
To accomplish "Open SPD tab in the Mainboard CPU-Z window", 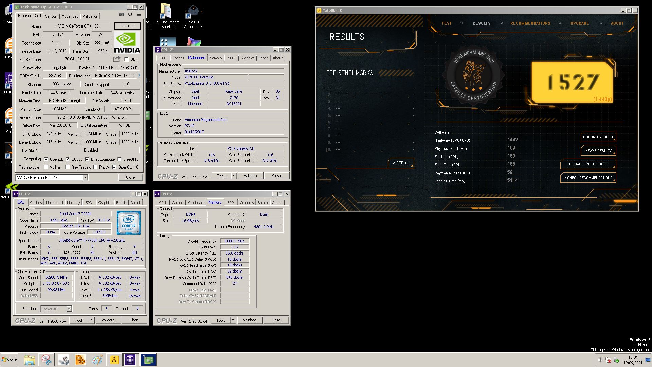I will pyautogui.click(x=231, y=58).
